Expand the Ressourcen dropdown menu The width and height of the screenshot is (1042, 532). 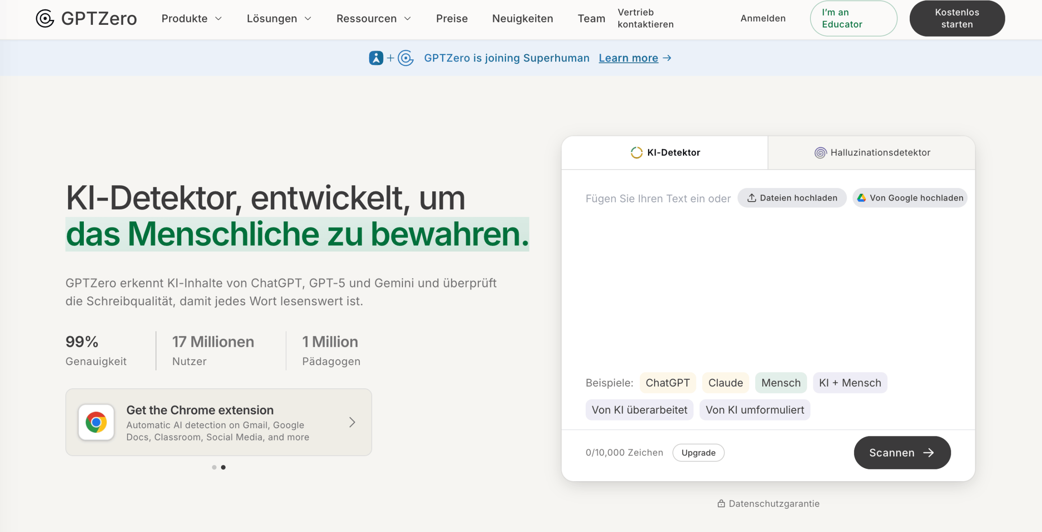(x=374, y=18)
